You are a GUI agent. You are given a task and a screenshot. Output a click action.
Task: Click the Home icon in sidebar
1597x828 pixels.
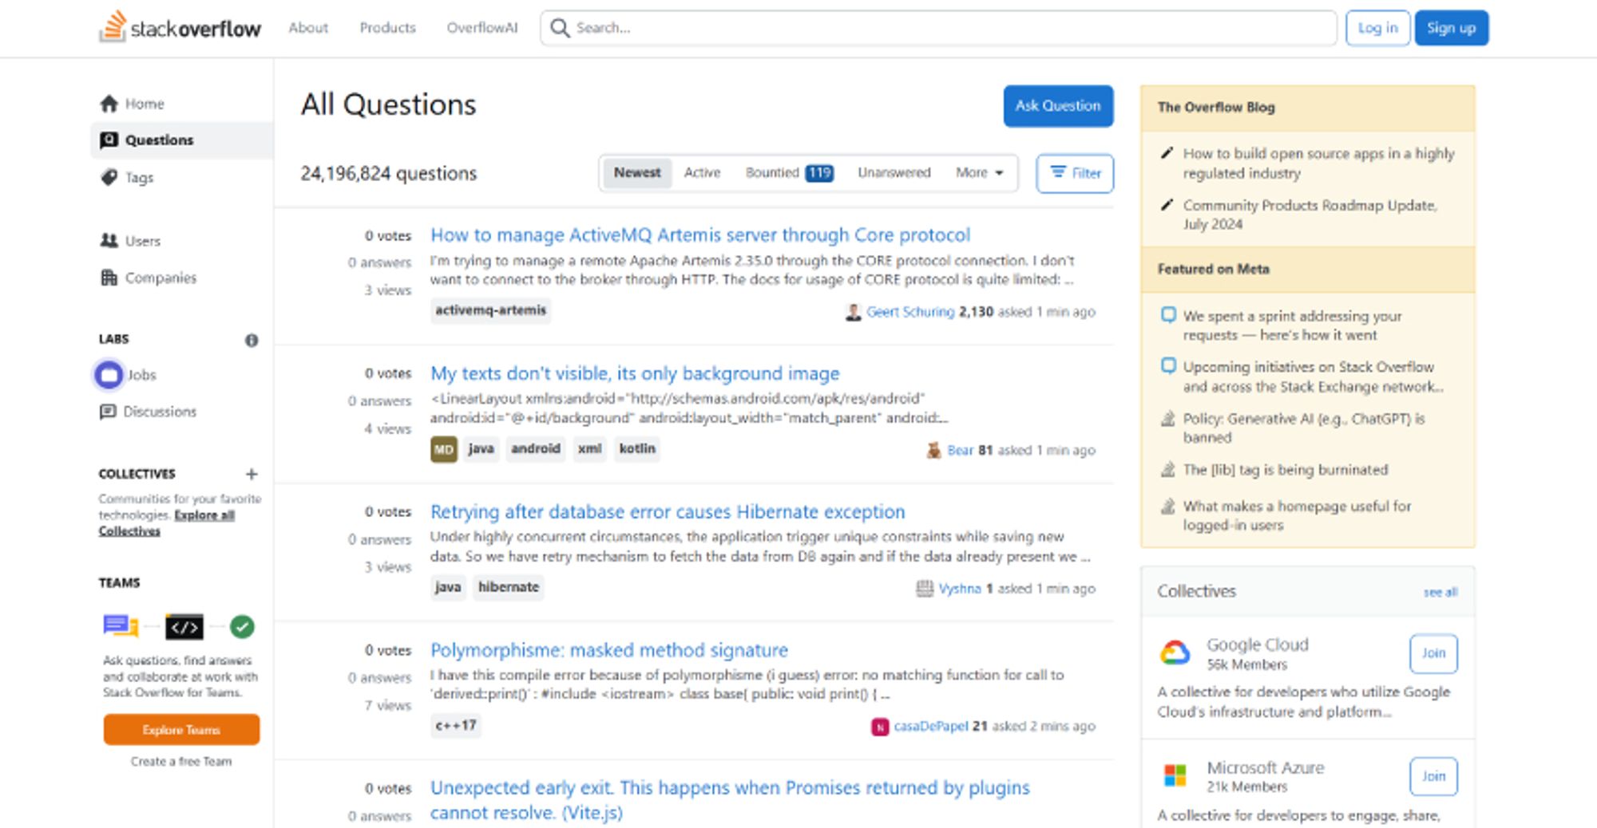(x=109, y=104)
